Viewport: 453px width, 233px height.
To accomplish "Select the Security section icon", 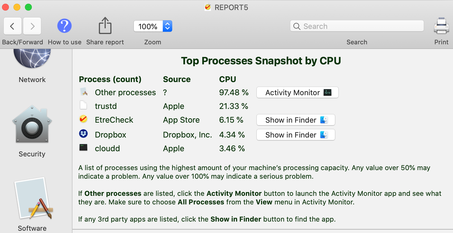I will point(32,124).
